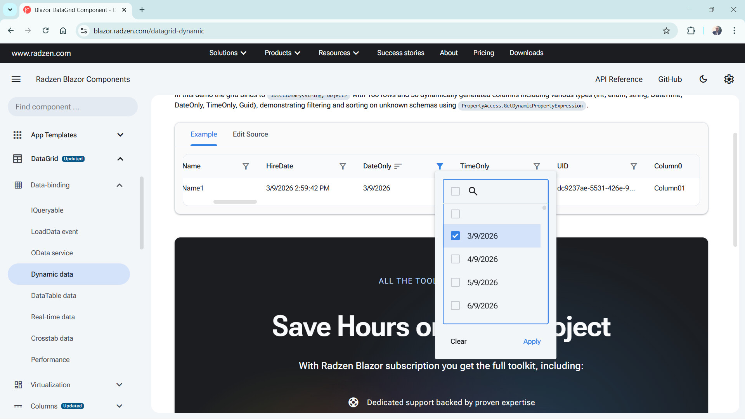Open the UID column filter icon
745x419 pixels.
tap(634, 166)
